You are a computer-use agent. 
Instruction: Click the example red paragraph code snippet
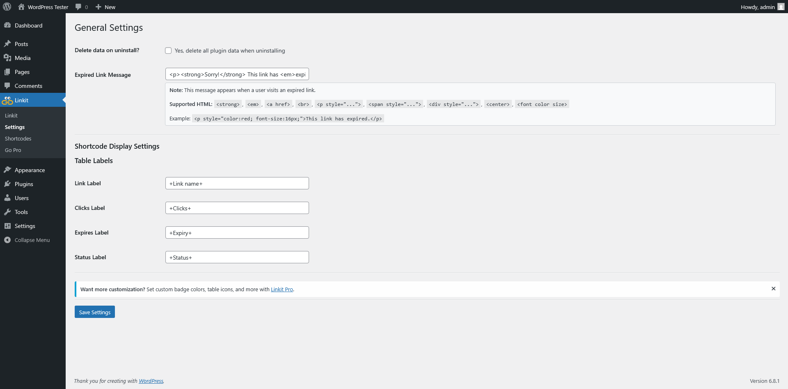pos(288,119)
